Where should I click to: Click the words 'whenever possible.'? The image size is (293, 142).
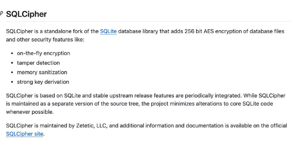[30, 112]
